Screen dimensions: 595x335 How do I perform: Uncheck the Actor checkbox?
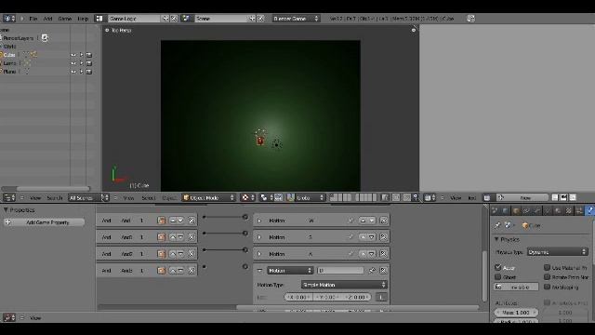coord(498,268)
